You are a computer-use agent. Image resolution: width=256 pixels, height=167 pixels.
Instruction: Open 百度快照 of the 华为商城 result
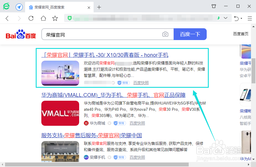point(137,123)
